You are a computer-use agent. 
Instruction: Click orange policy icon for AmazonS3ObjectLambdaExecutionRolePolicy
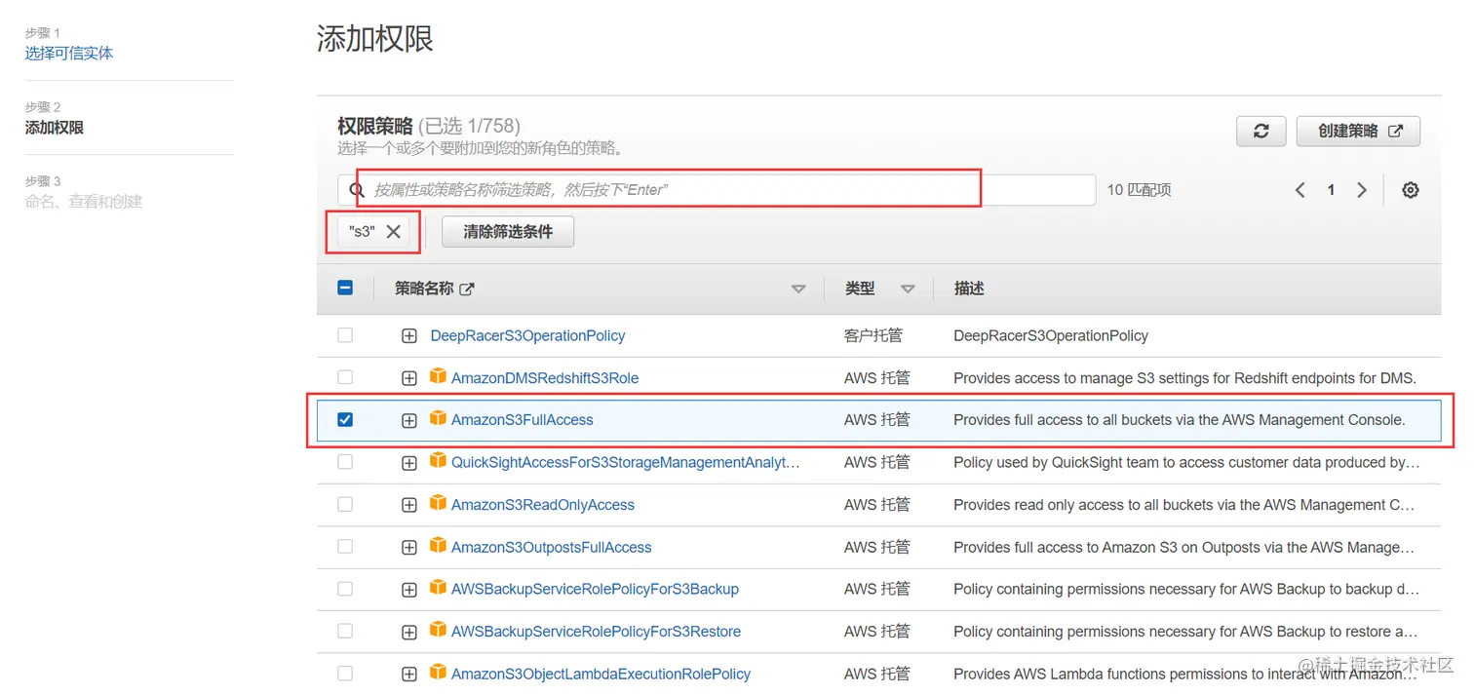click(438, 673)
